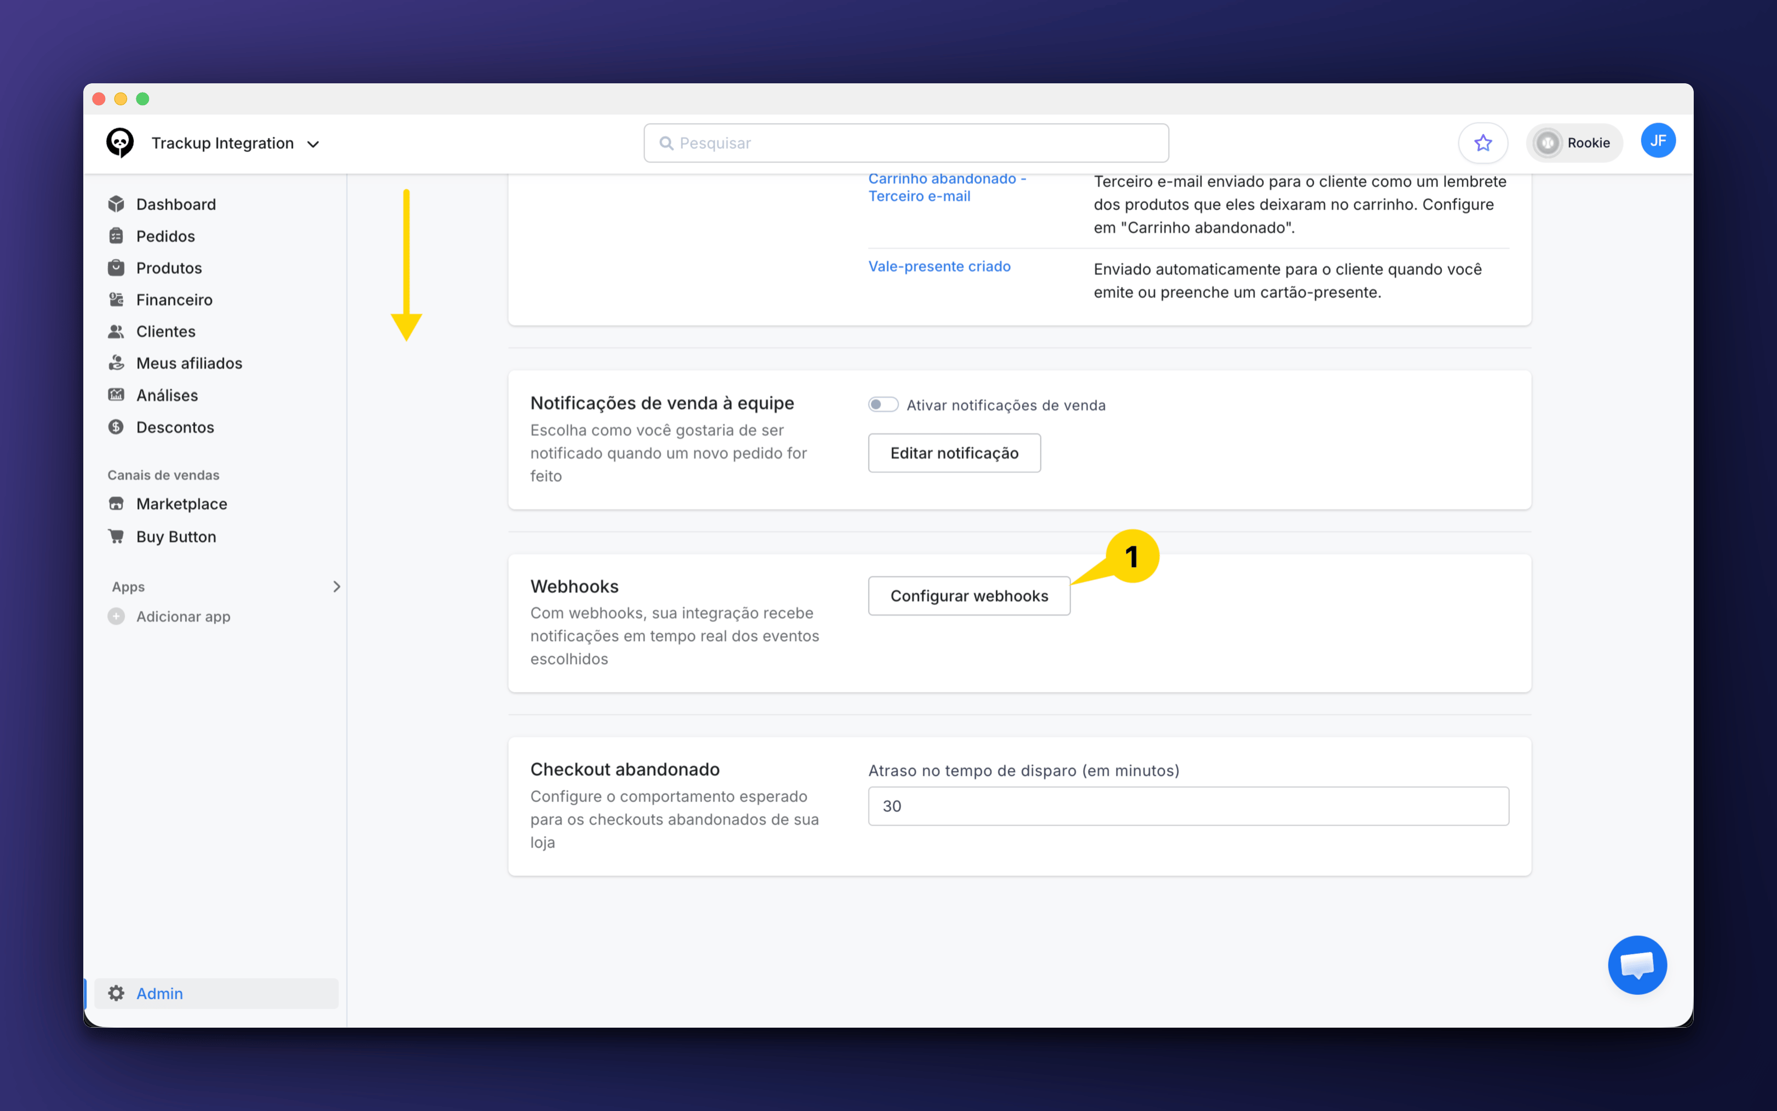Image resolution: width=1777 pixels, height=1111 pixels.
Task: Click the star favorites icon
Action: coord(1482,142)
